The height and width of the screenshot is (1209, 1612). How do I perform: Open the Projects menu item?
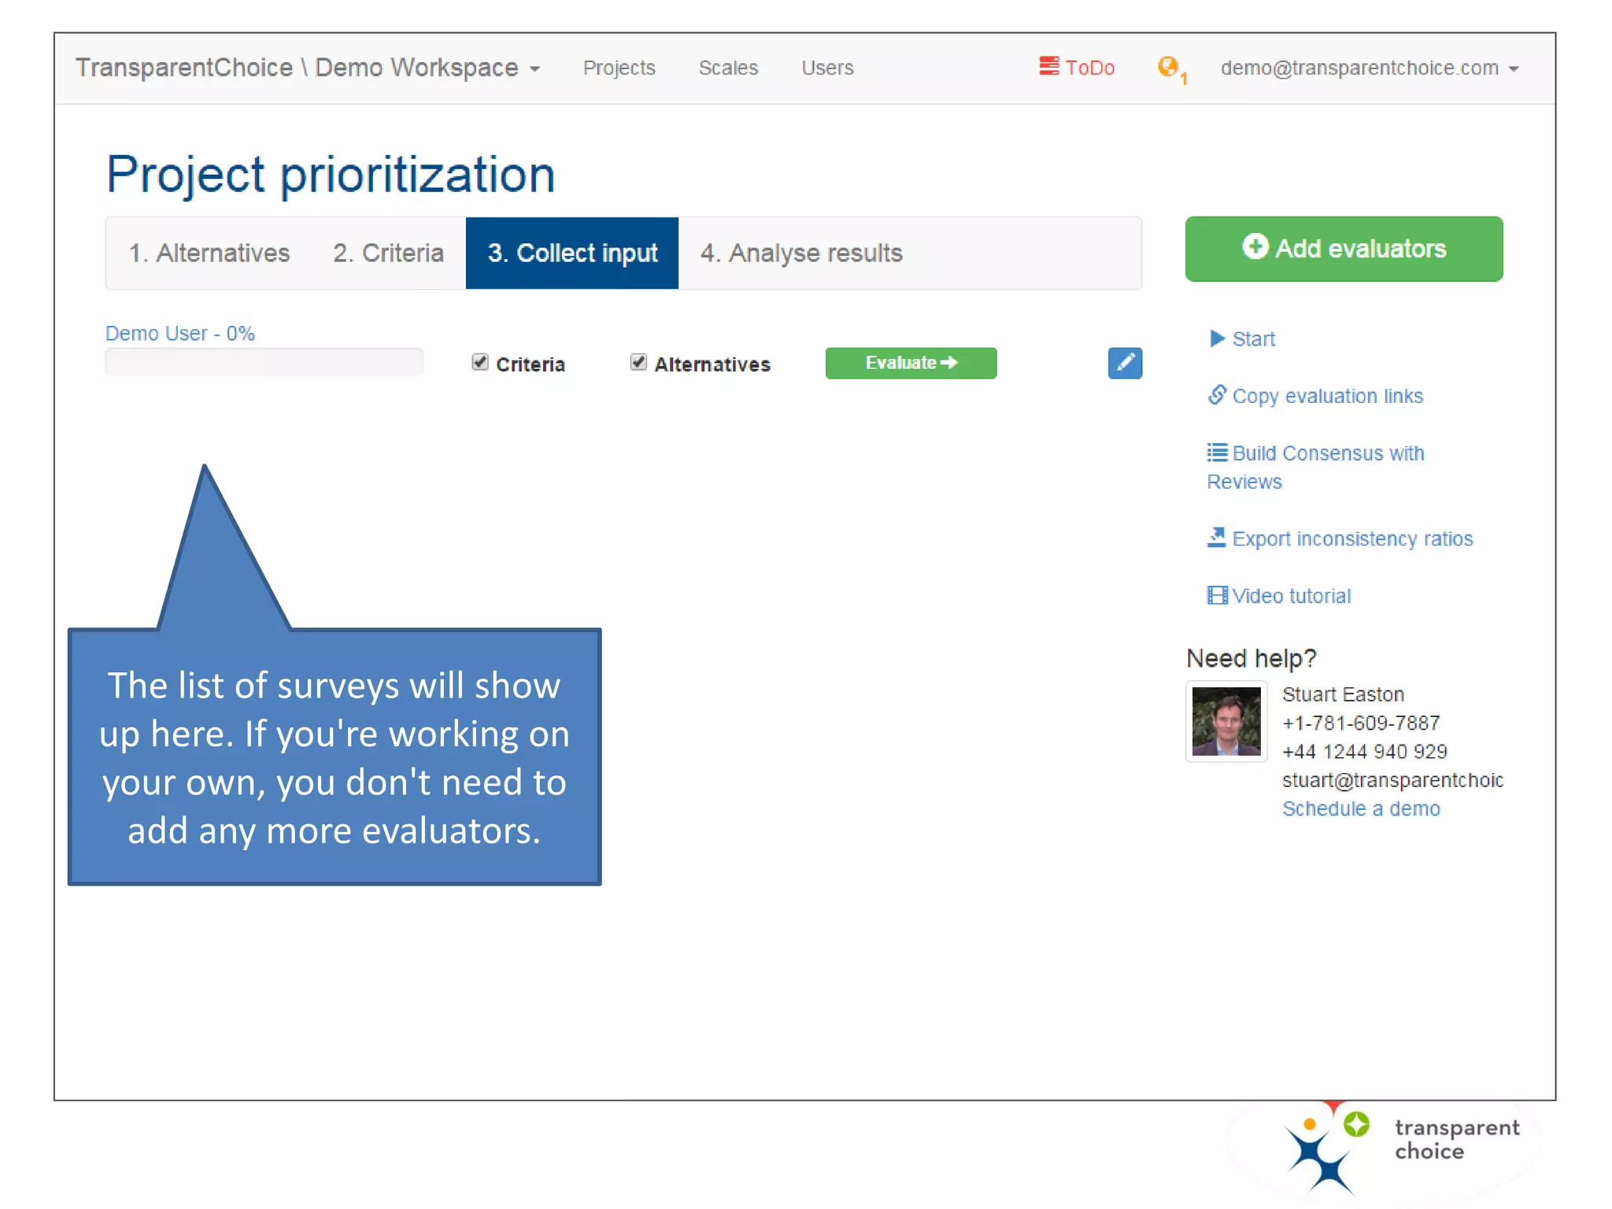coord(619,68)
